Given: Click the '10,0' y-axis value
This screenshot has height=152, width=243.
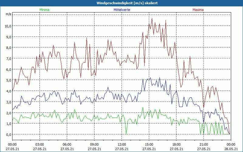Looking at the screenshot, I should click(x=8, y=26).
